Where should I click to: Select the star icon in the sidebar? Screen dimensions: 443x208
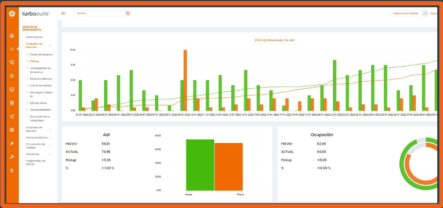[12, 76]
